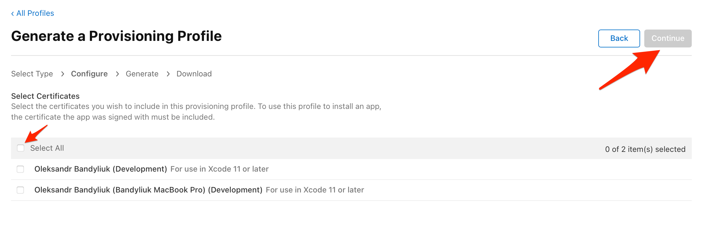Image resolution: width=701 pixels, height=225 pixels.
Task: Select the Configure step in breadcrumb
Action: 89,74
